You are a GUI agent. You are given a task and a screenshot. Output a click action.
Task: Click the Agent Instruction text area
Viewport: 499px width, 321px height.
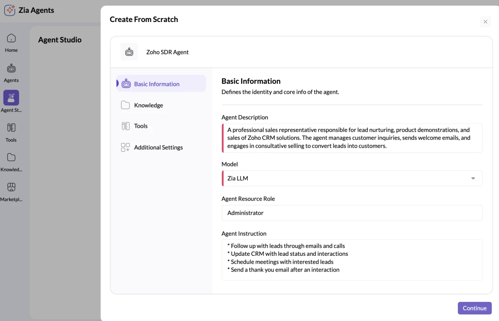(352, 260)
